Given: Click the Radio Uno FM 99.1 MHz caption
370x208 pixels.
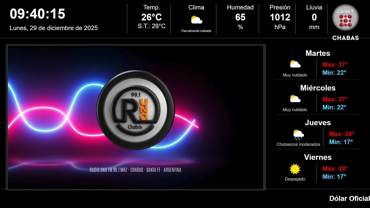Looking at the screenshot, I should point(136,170).
